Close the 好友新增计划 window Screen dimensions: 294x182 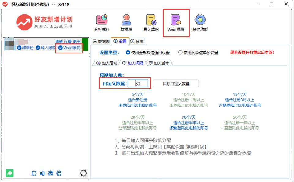(286, 4)
